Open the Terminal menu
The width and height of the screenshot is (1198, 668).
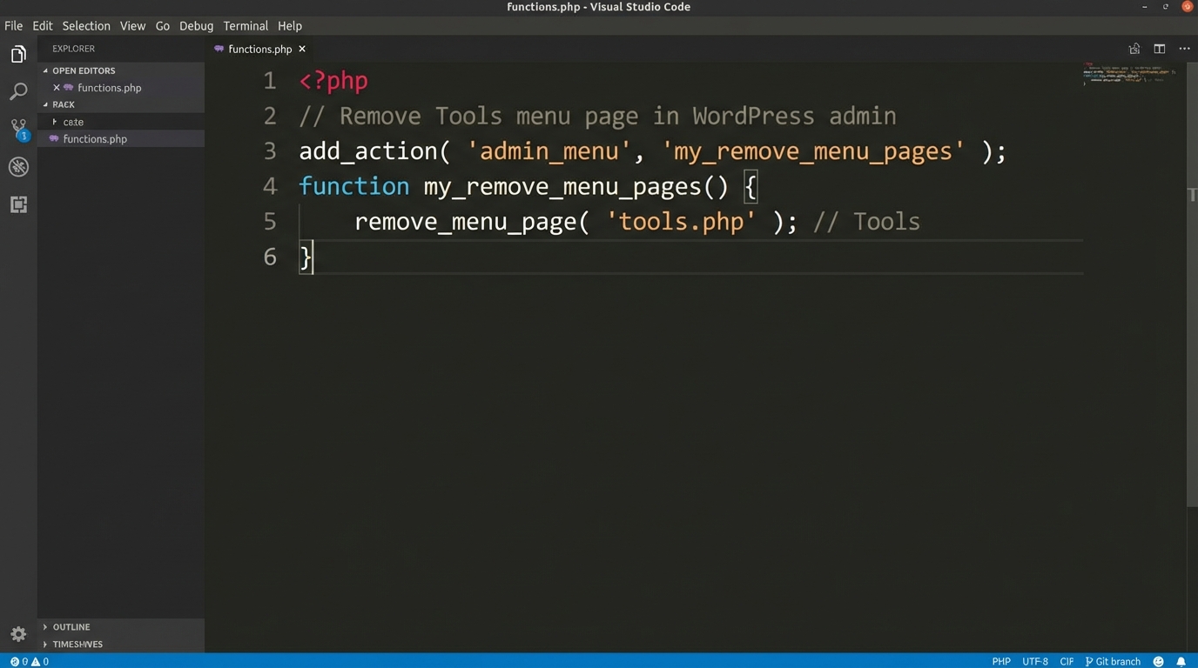(245, 25)
